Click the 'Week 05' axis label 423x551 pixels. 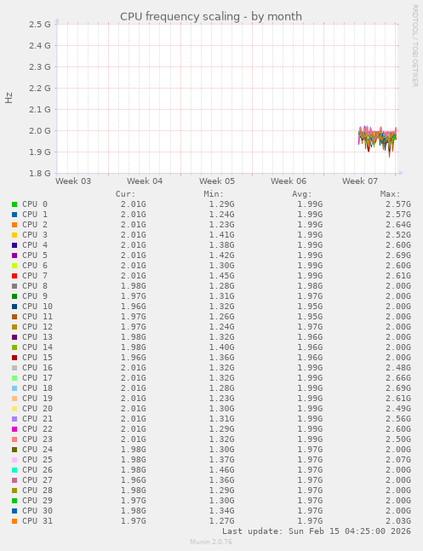point(217,181)
